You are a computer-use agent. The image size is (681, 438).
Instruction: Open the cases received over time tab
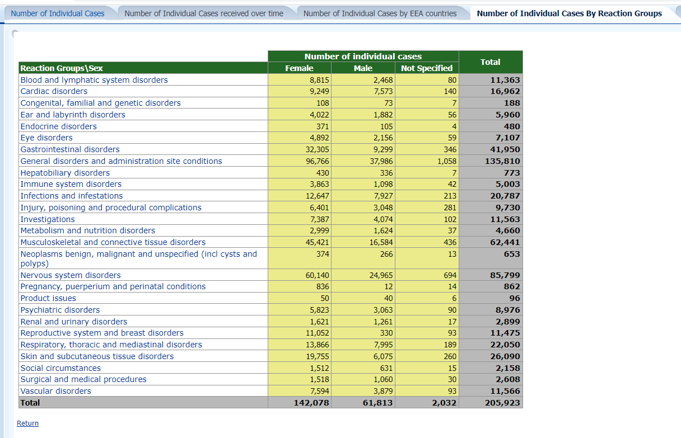(204, 13)
